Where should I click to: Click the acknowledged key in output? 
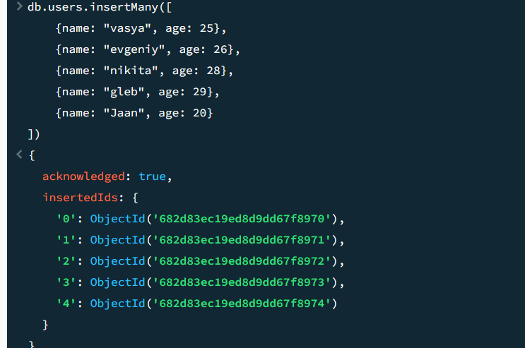click(x=83, y=176)
